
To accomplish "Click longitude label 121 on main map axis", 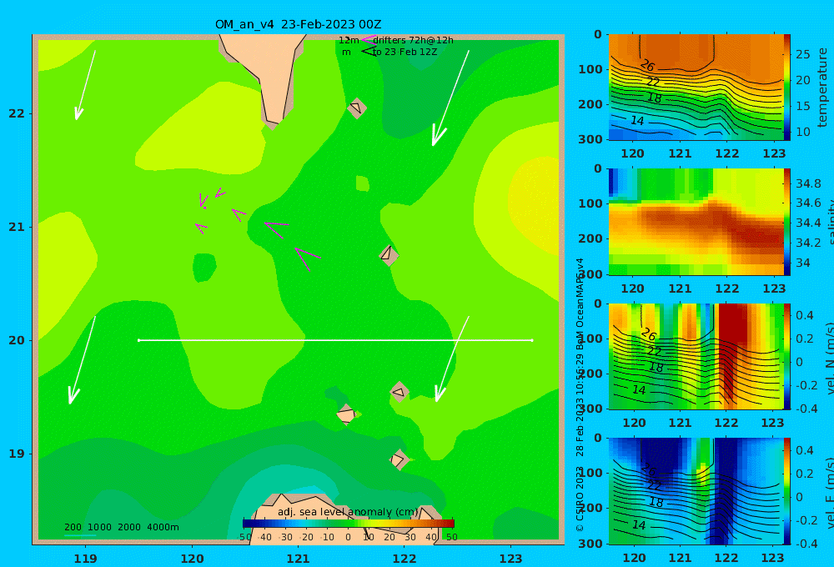I will coord(298,559).
